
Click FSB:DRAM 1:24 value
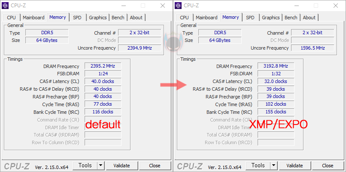coord(103,74)
